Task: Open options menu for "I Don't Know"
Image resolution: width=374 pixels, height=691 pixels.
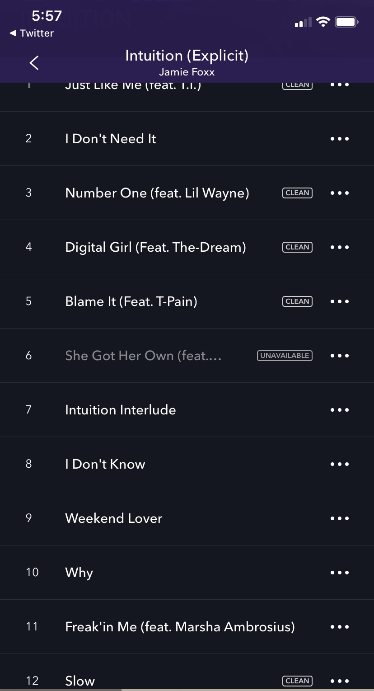Action: click(339, 464)
